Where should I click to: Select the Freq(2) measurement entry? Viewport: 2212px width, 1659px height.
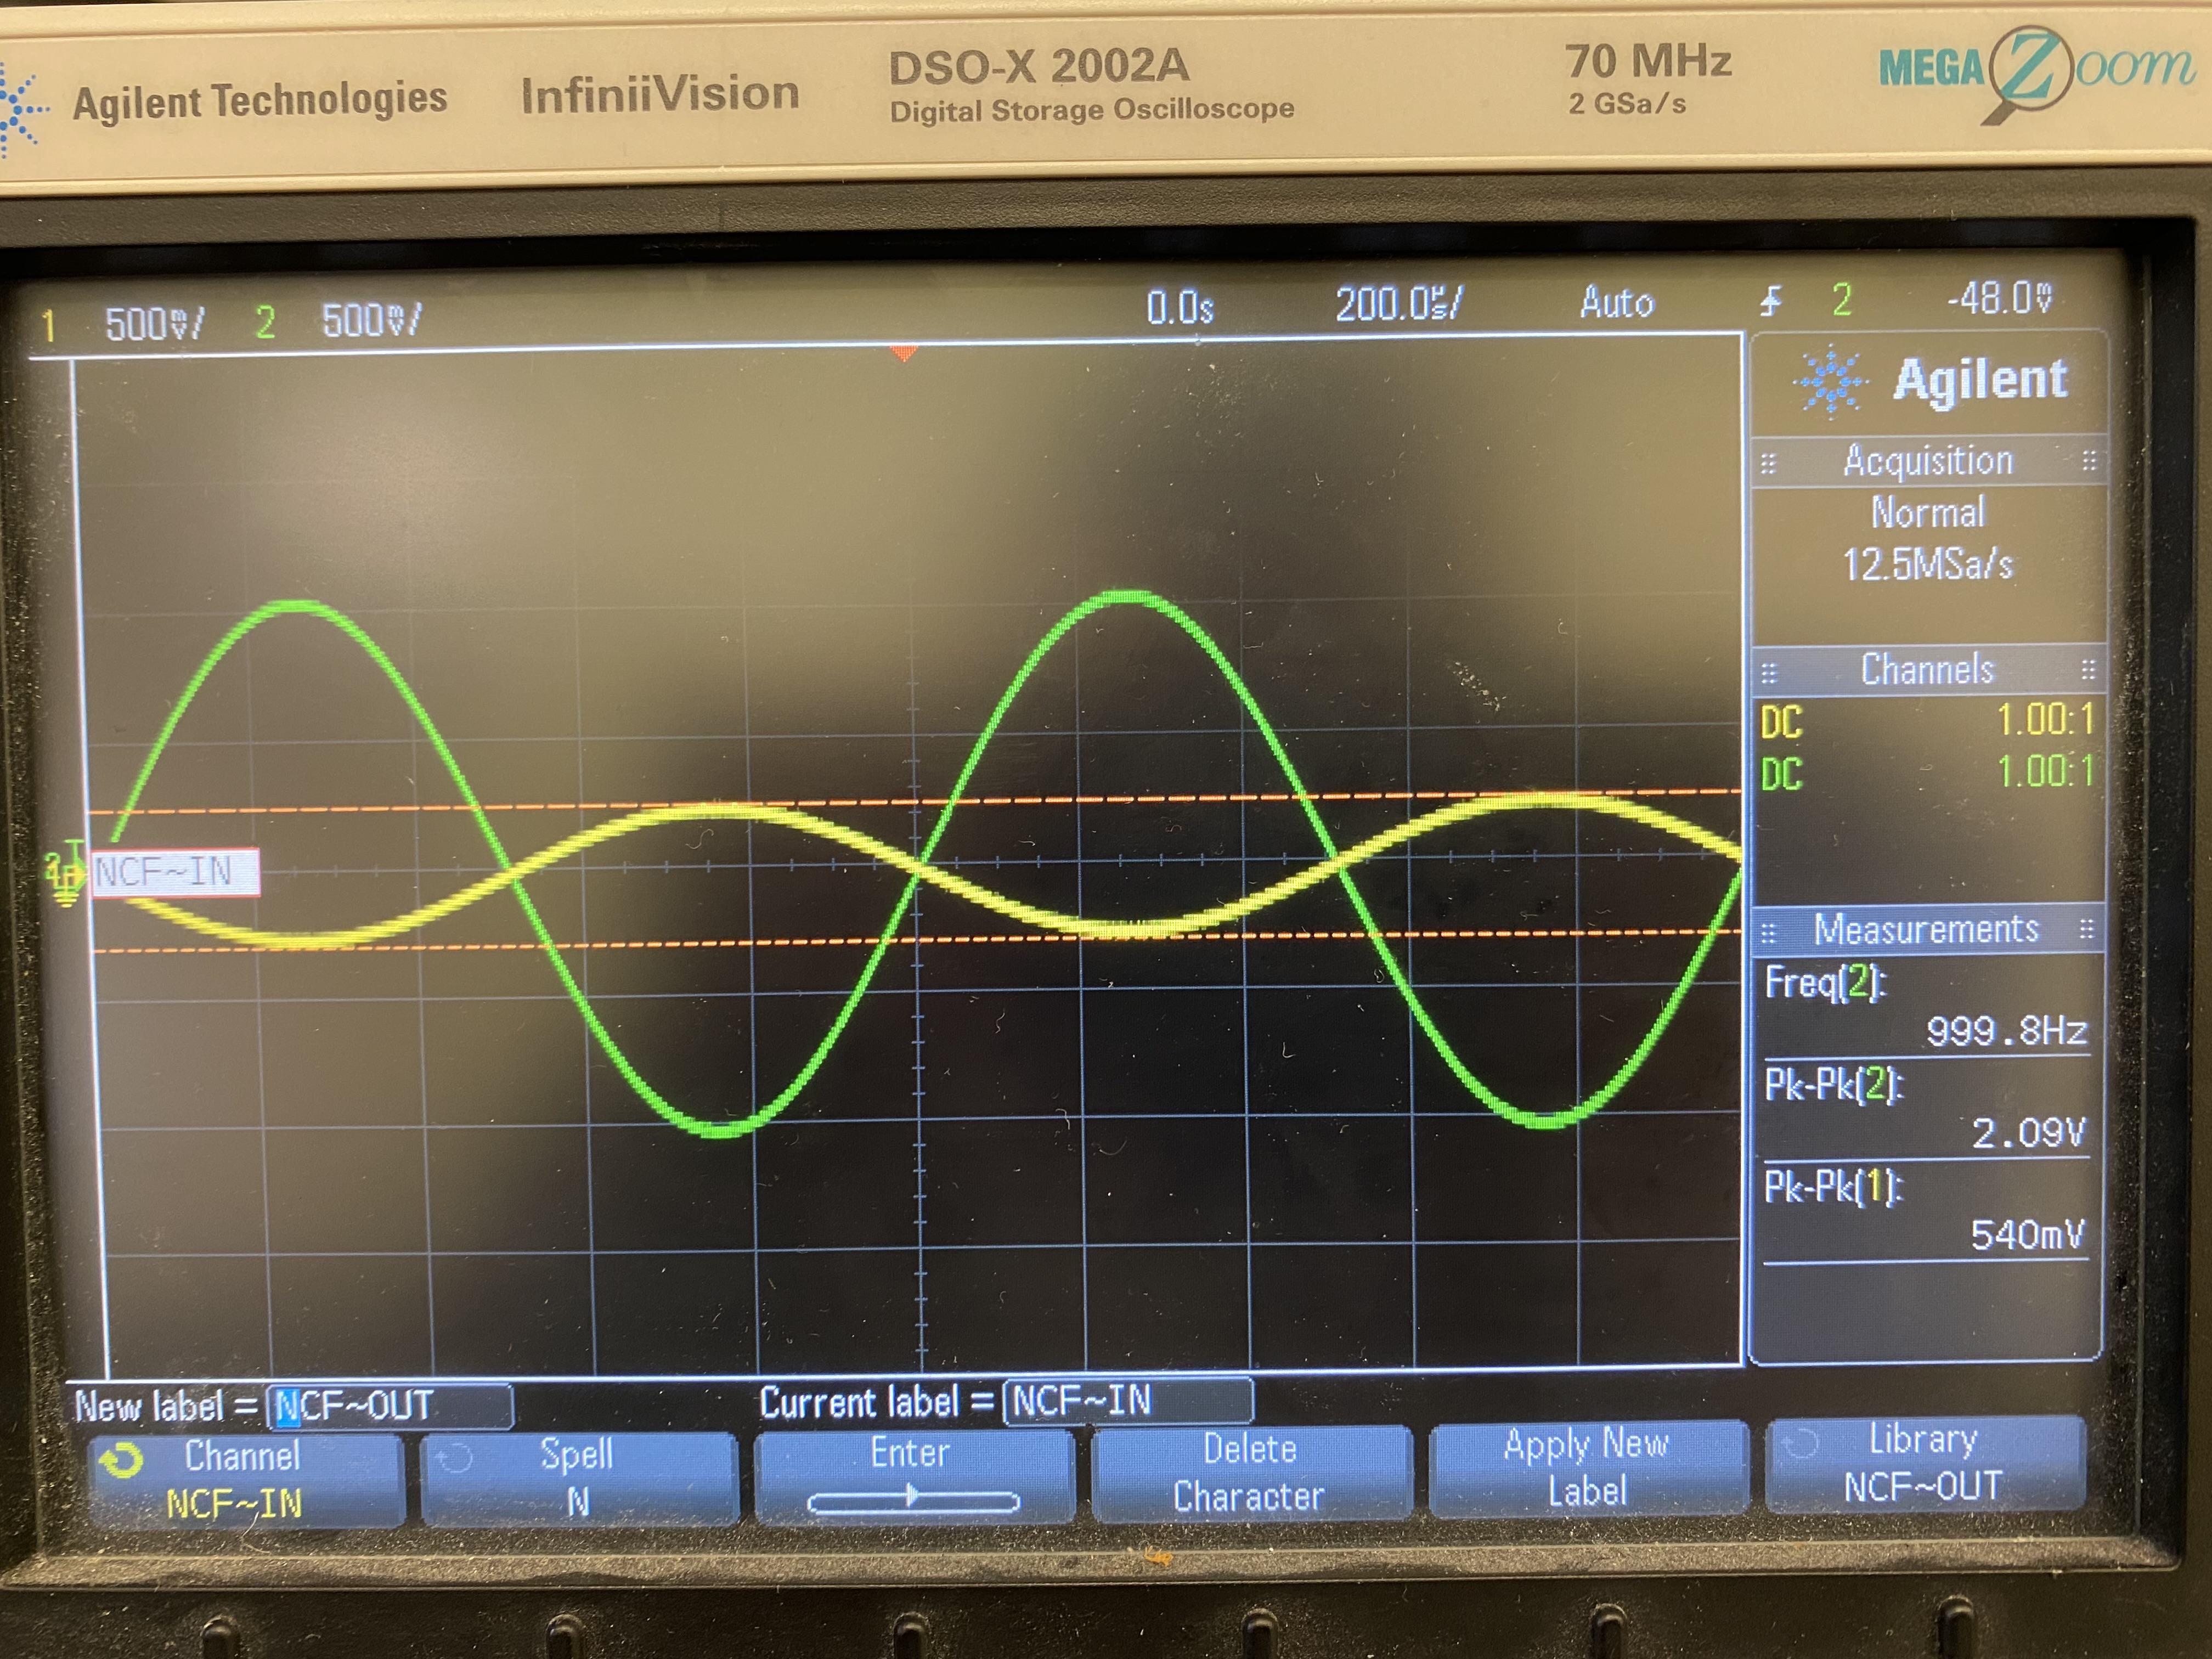[1926, 1007]
